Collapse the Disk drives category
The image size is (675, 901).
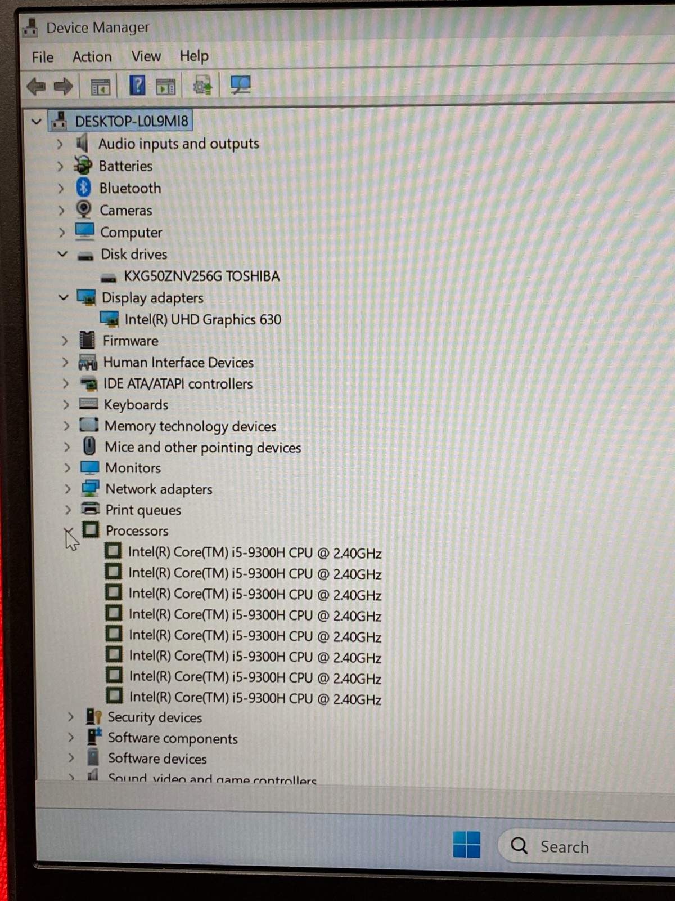click(62, 254)
